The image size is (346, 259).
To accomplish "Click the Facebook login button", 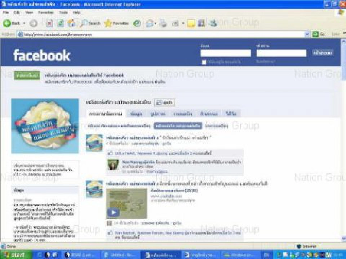I will 323,53.
